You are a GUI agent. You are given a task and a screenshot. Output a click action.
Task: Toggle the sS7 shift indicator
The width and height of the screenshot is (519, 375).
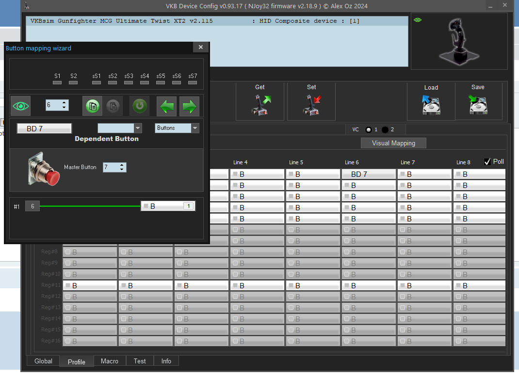[x=192, y=83]
